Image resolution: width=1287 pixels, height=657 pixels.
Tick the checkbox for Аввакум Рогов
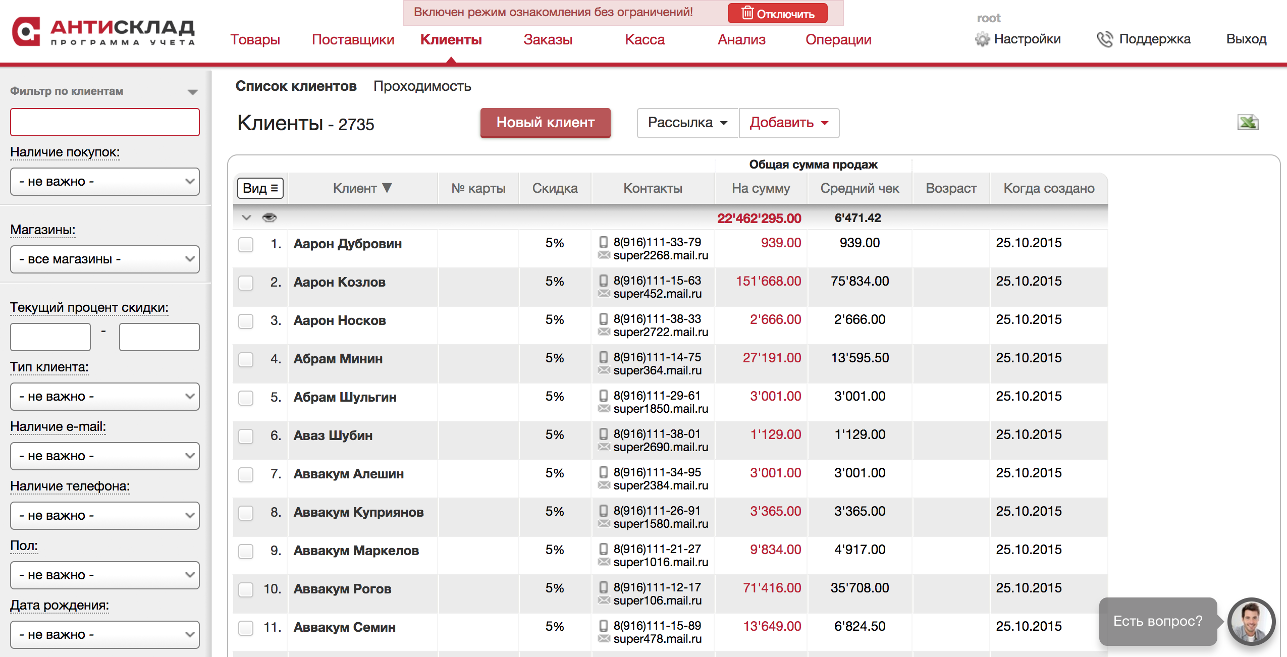point(246,589)
